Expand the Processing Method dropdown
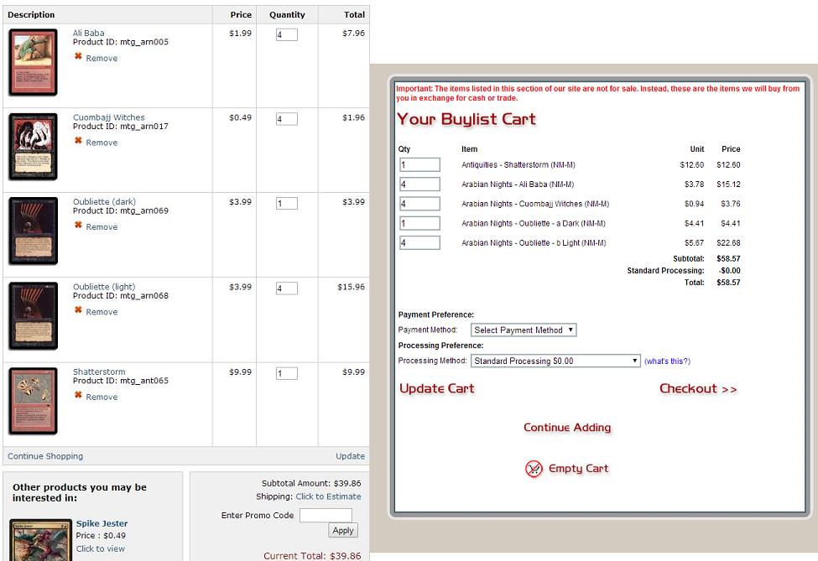 (x=555, y=361)
